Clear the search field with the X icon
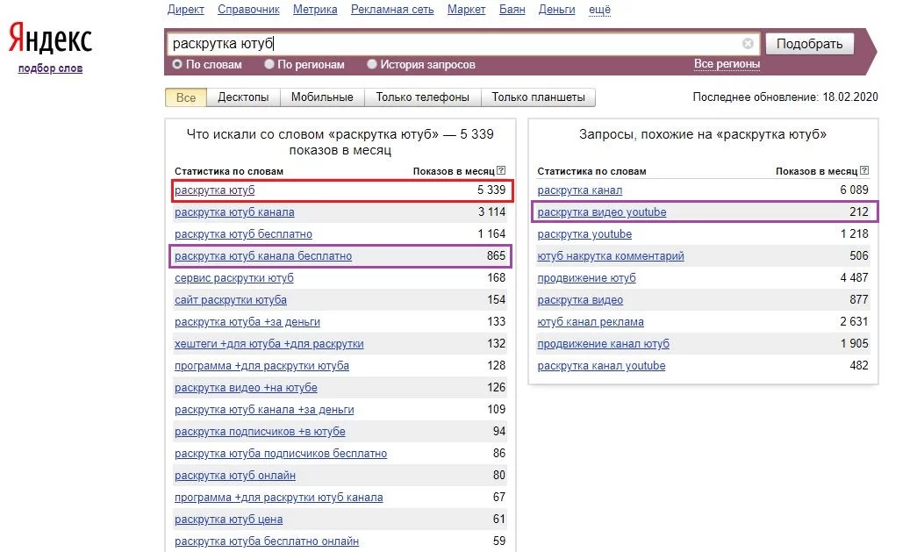Viewport: 924px width, 552px height. [x=748, y=44]
